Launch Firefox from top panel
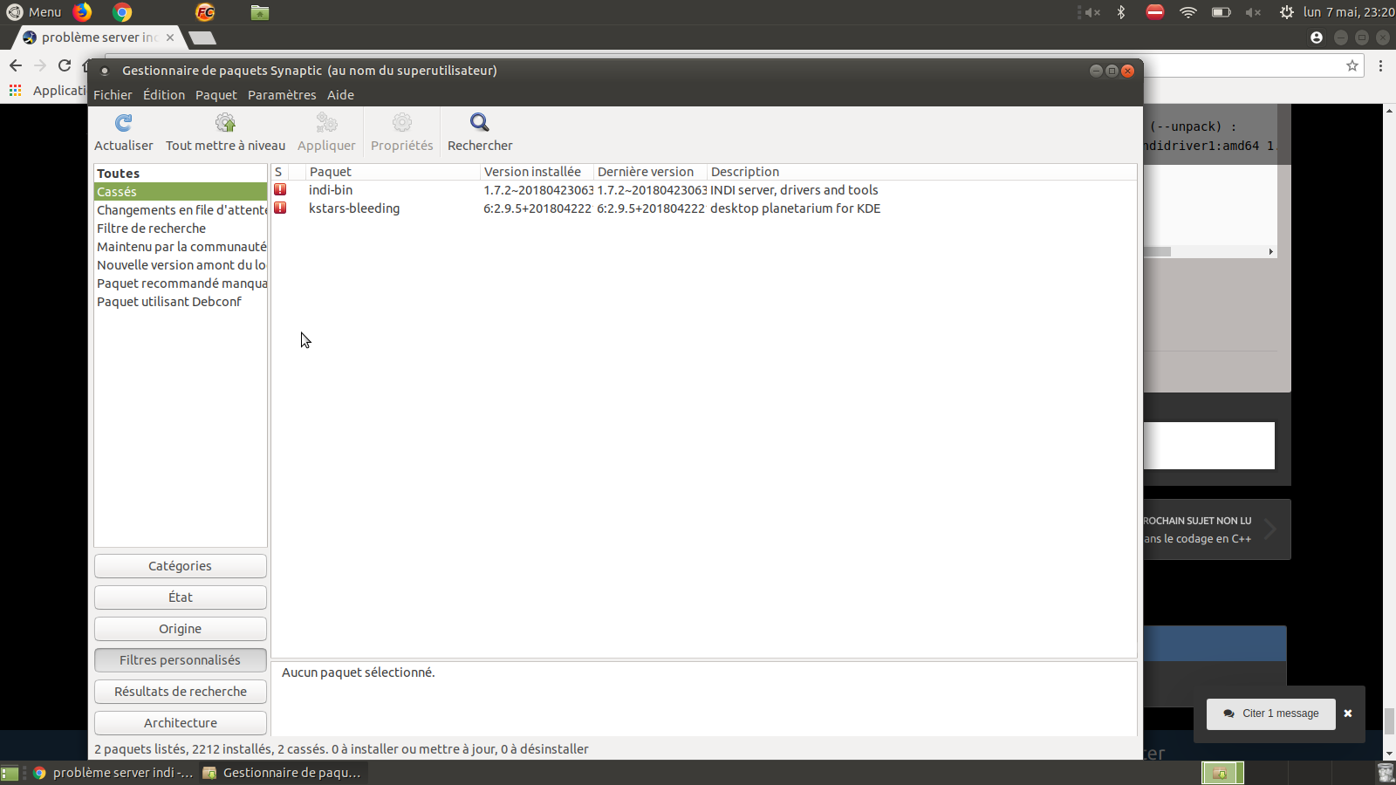Screen dimensions: 1396x785 pos(82,12)
